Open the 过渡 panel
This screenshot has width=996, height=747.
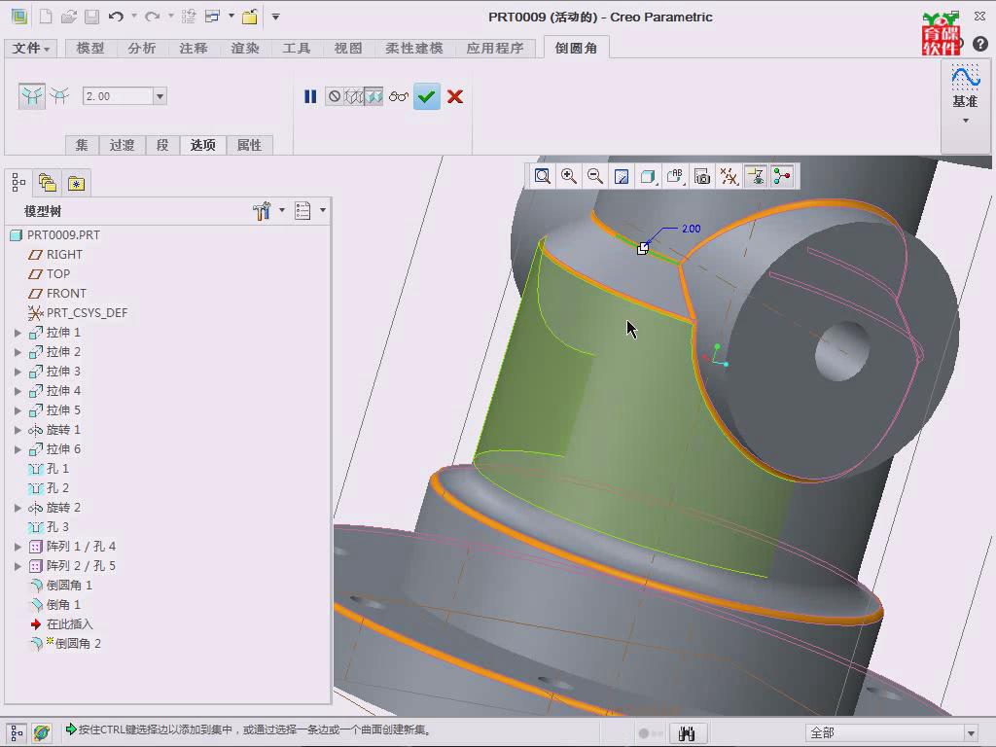coord(122,145)
